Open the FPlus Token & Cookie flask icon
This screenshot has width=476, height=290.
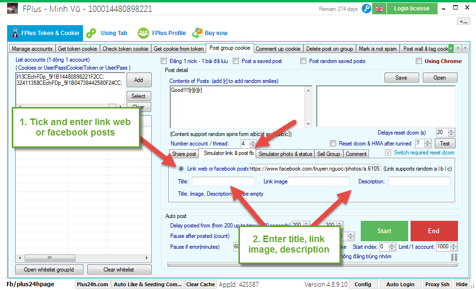(x=15, y=33)
